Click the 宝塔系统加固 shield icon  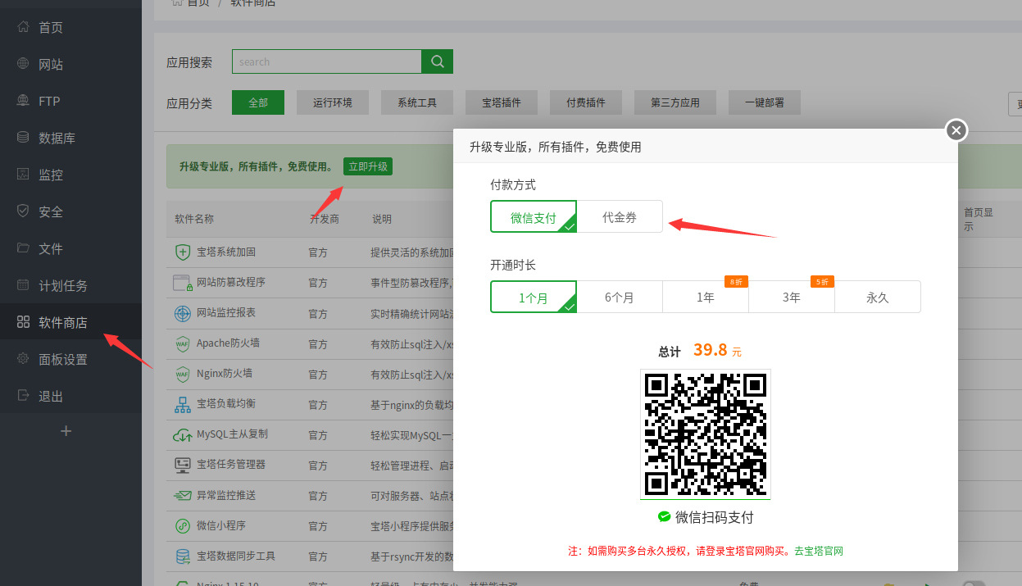183,252
